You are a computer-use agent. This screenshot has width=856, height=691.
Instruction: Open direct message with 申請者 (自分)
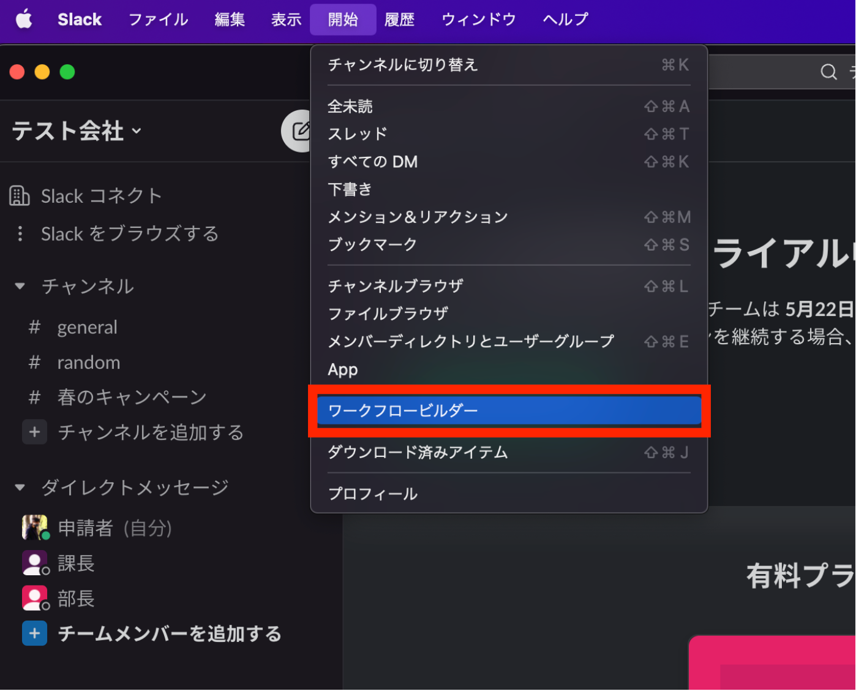click(x=115, y=527)
